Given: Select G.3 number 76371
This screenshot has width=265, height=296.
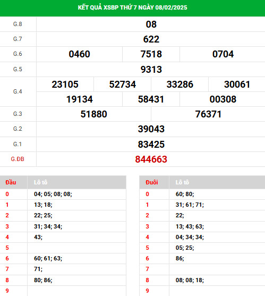Looking at the screenshot, I should point(208,114).
